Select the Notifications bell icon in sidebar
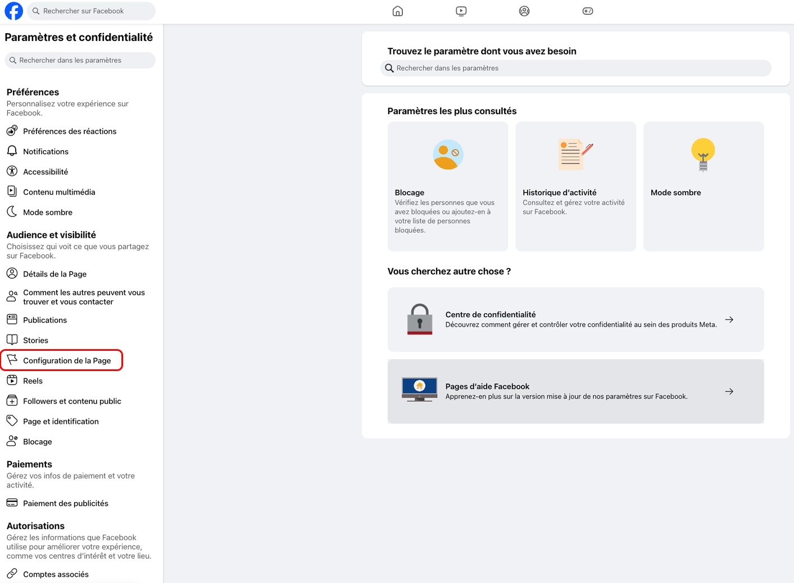This screenshot has height=583, width=794. (12, 151)
